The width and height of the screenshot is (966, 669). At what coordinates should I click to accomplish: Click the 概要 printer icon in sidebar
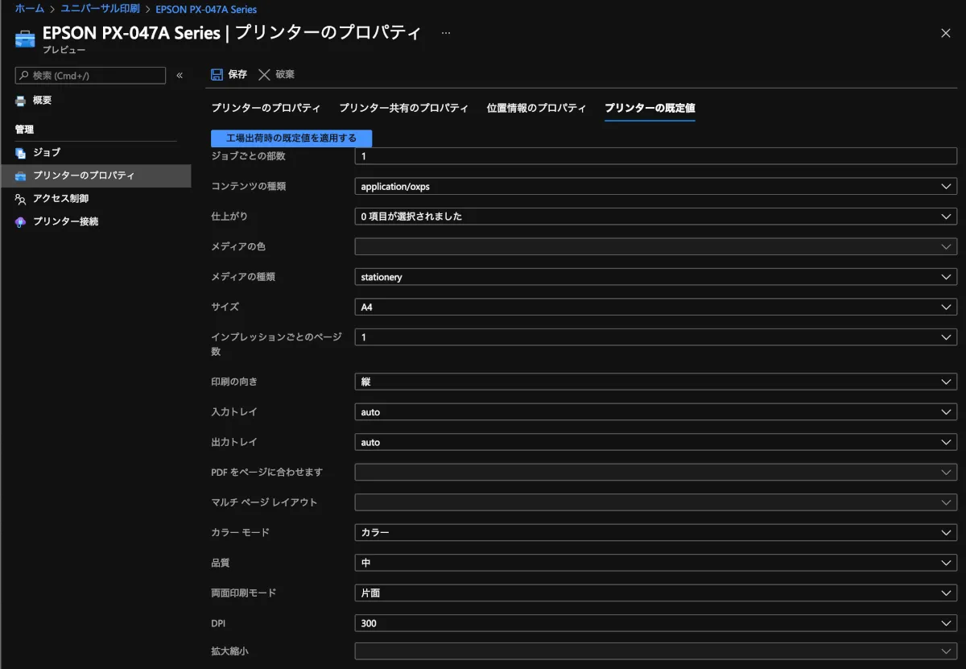click(x=21, y=101)
